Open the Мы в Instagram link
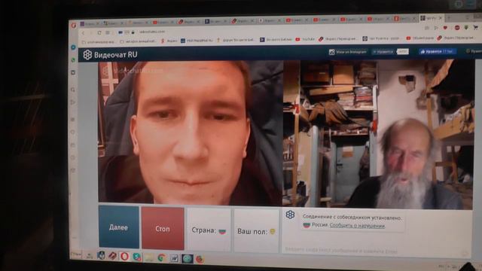 pos(348,52)
